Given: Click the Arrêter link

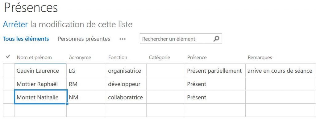Looking at the screenshot, I should click(x=15, y=24).
